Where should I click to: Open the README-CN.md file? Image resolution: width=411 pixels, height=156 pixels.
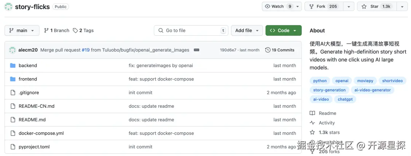37,106
